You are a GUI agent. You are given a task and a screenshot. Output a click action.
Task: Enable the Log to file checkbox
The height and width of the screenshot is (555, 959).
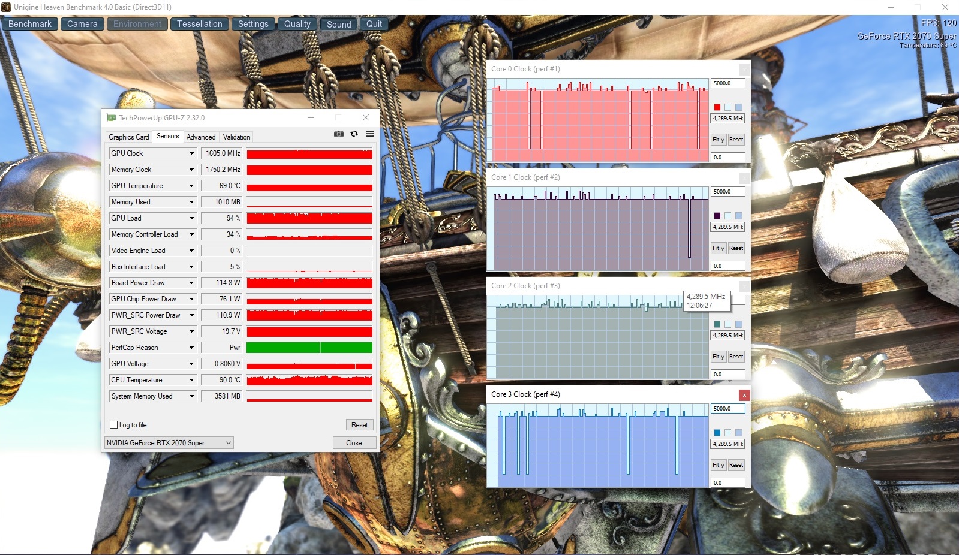113,425
